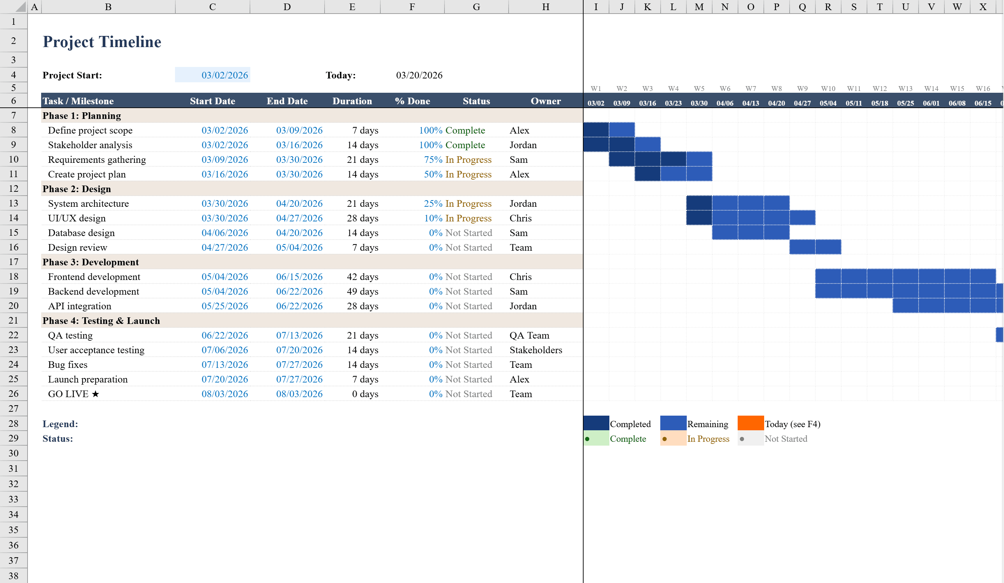Click the gray Not Started status dot
The height and width of the screenshot is (583, 1004).
point(742,438)
